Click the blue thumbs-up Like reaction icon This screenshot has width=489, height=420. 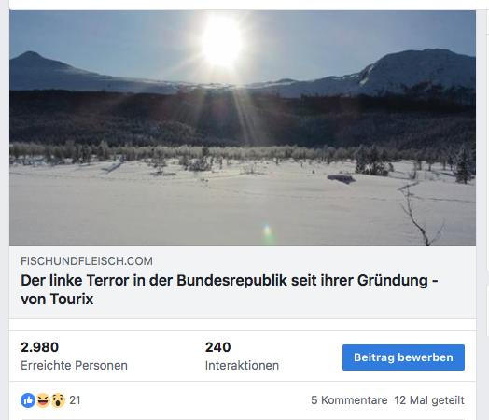pyautogui.click(x=28, y=400)
